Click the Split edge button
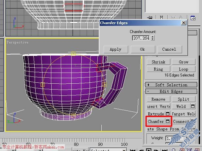Image resolution: width=202 pixels, height=151 pixels. tap(184, 99)
